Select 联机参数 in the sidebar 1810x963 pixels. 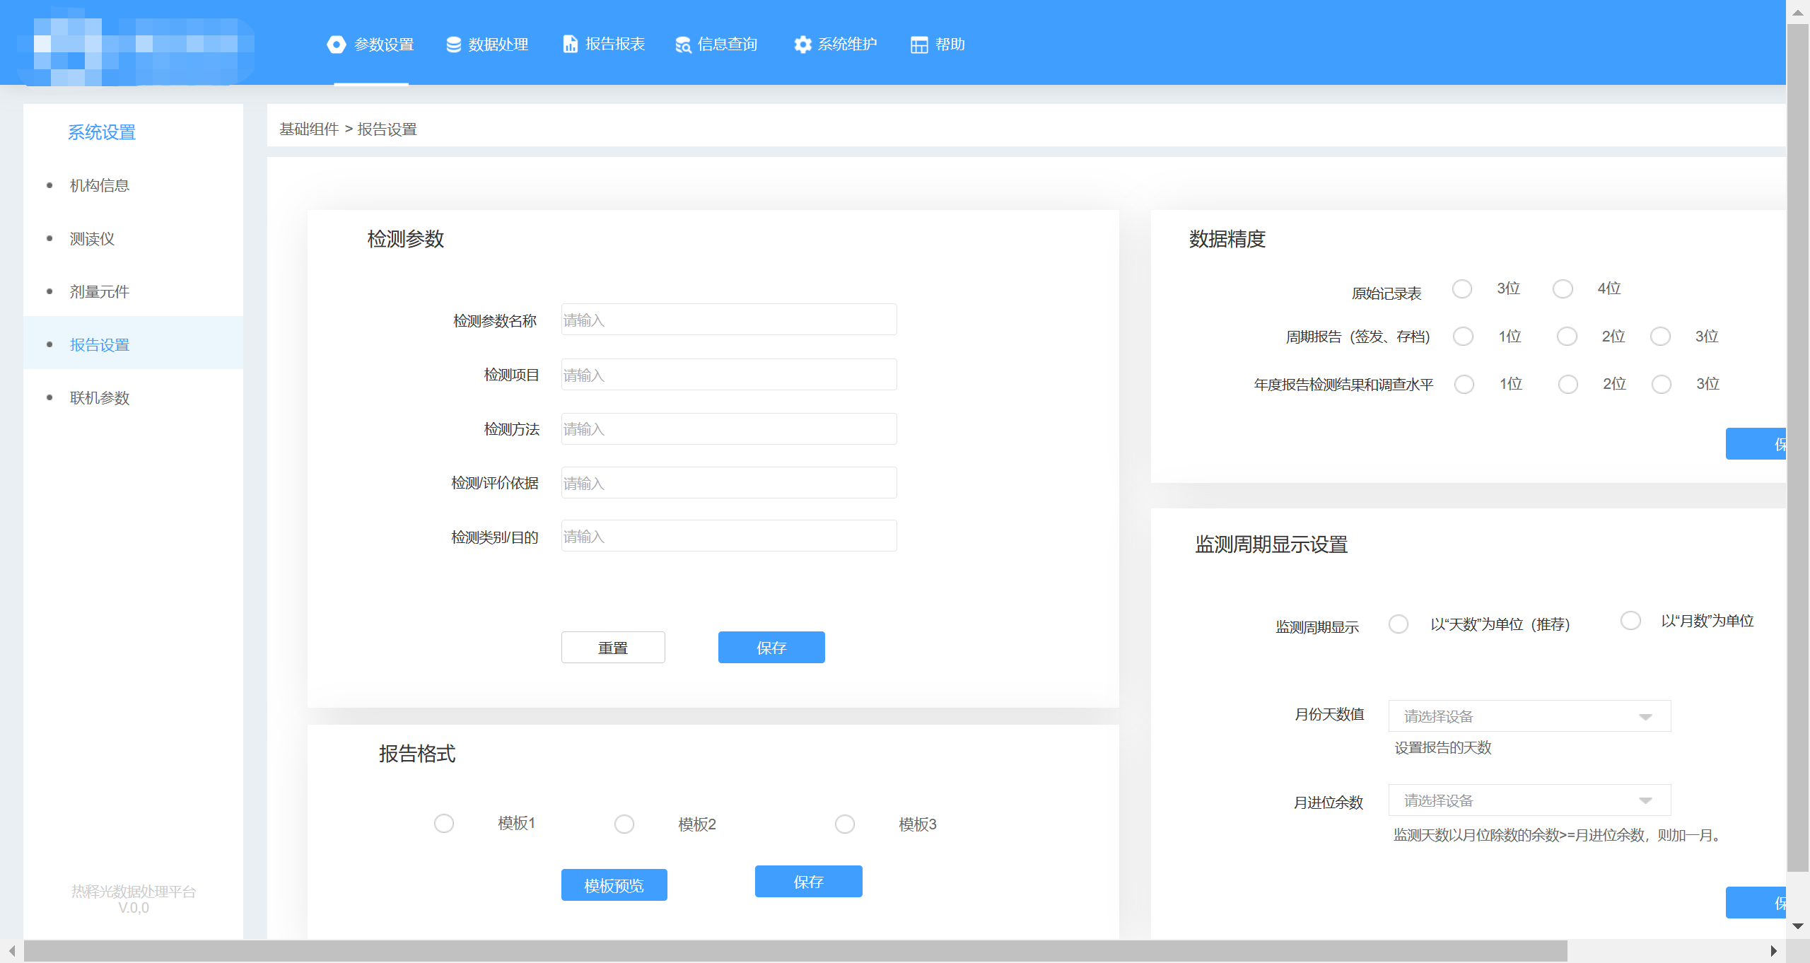(133, 398)
